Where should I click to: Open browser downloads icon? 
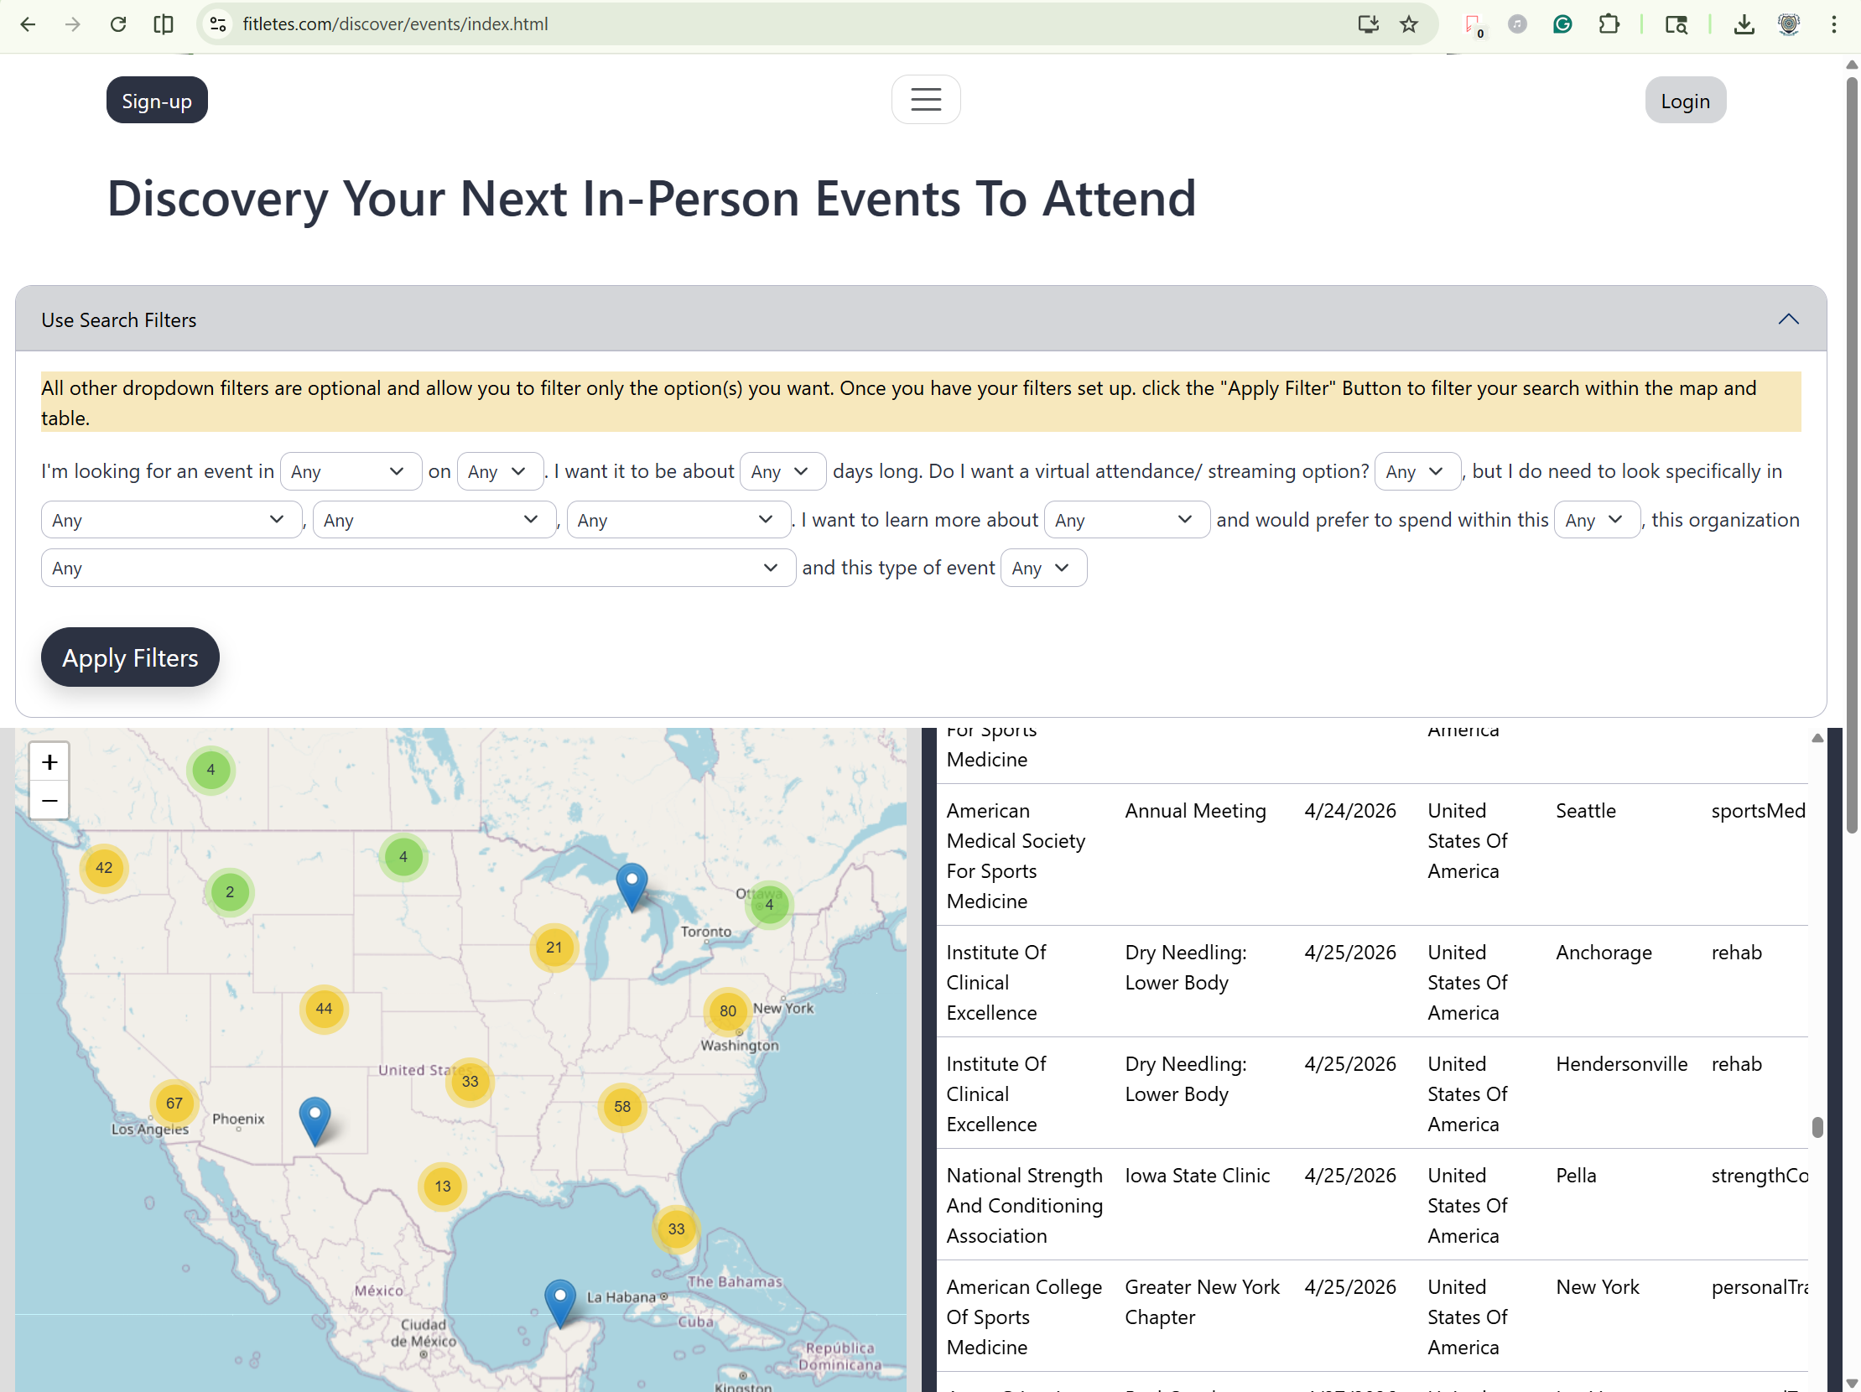tap(1744, 24)
